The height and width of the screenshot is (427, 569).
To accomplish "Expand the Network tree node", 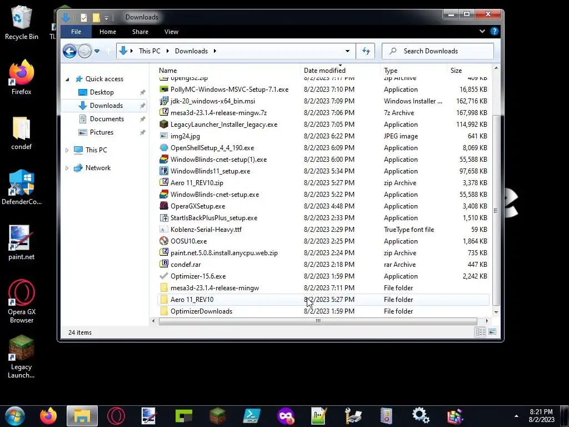I will click(67, 168).
